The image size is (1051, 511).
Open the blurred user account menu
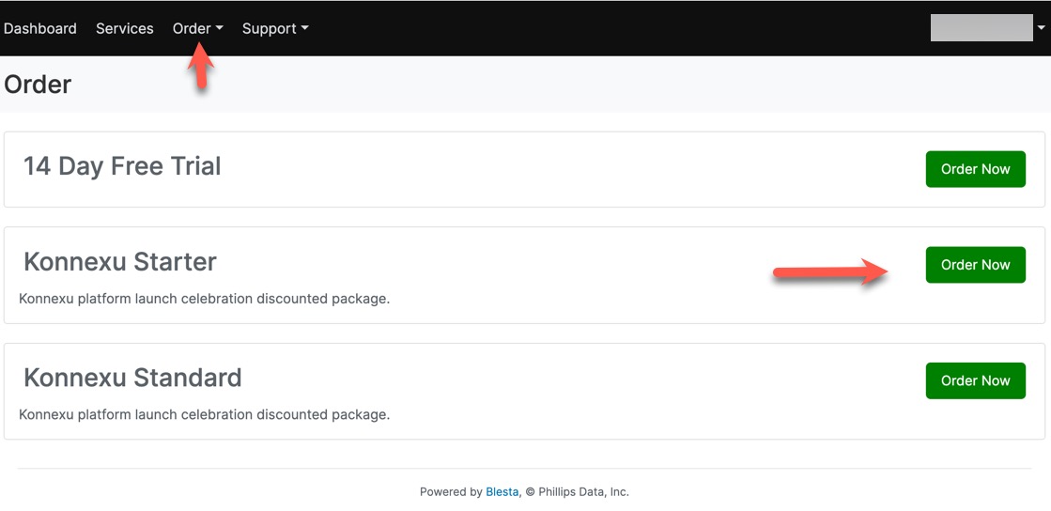click(981, 28)
